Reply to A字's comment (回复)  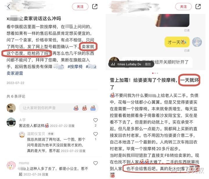(x=72, y=126)
